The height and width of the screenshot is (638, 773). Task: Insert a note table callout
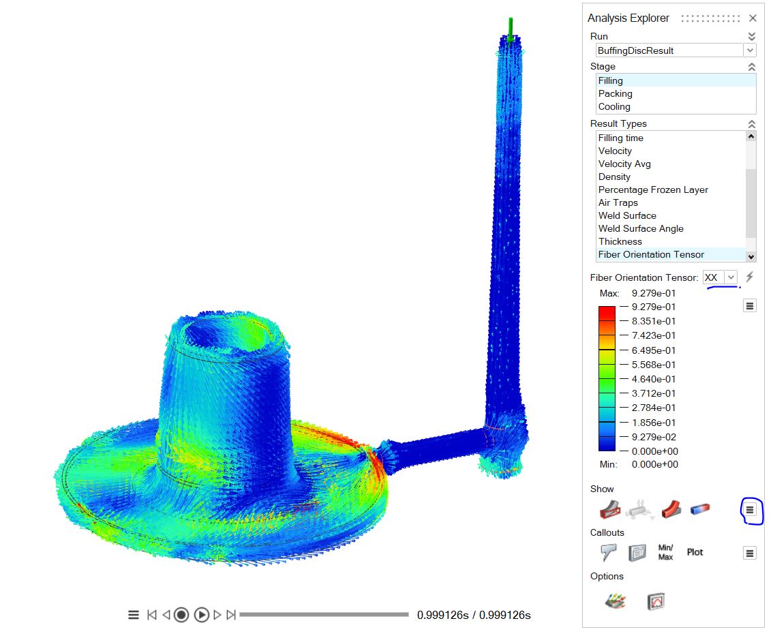point(637,552)
